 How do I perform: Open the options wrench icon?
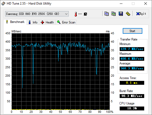point(128,14)
